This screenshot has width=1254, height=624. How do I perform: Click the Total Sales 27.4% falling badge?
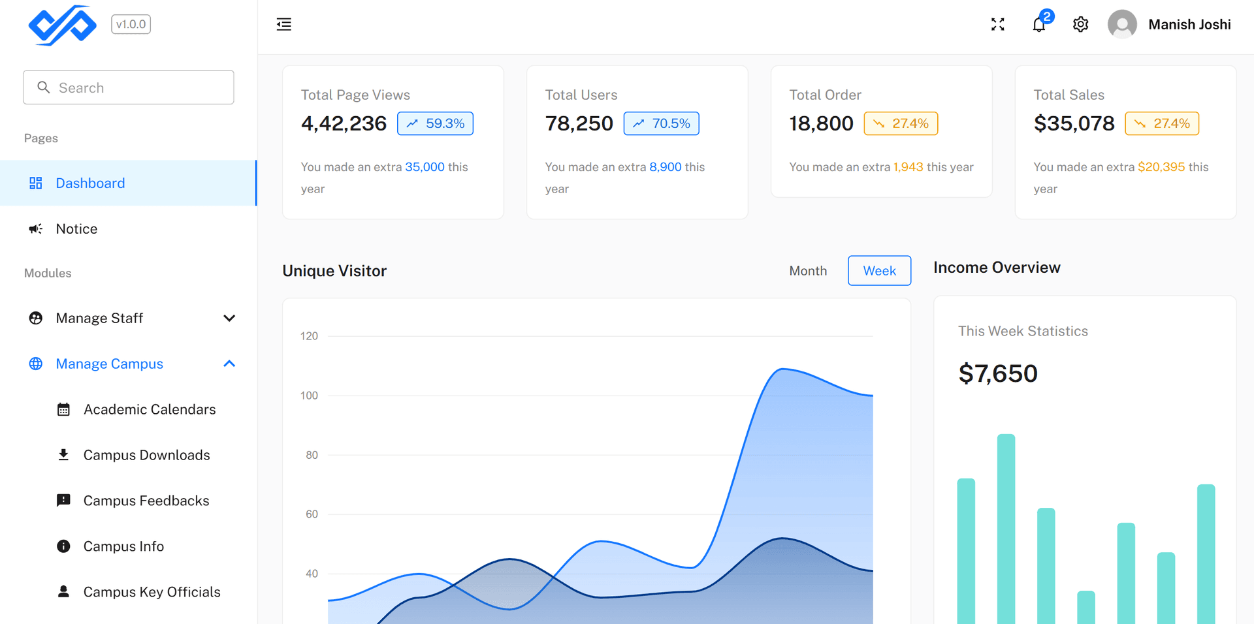point(1162,123)
